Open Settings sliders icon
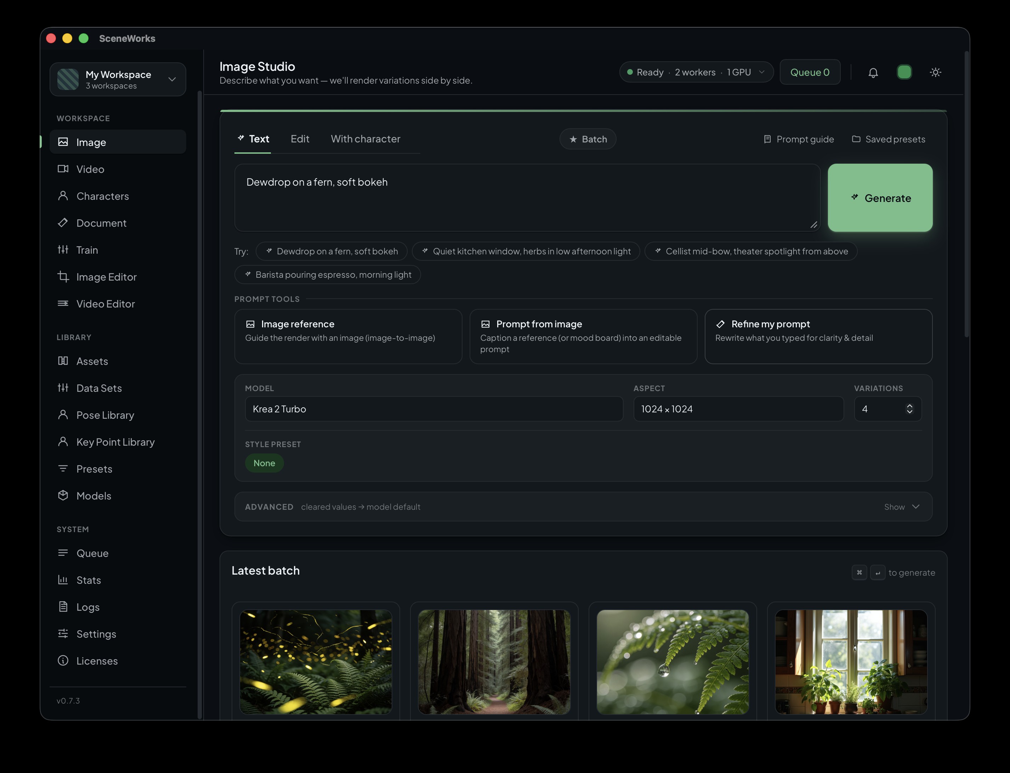The height and width of the screenshot is (773, 1010). point(63,633)
